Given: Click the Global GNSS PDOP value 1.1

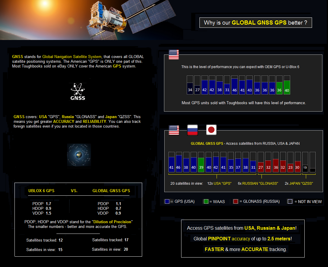Looking at the screenshot, I should [118, 204].
